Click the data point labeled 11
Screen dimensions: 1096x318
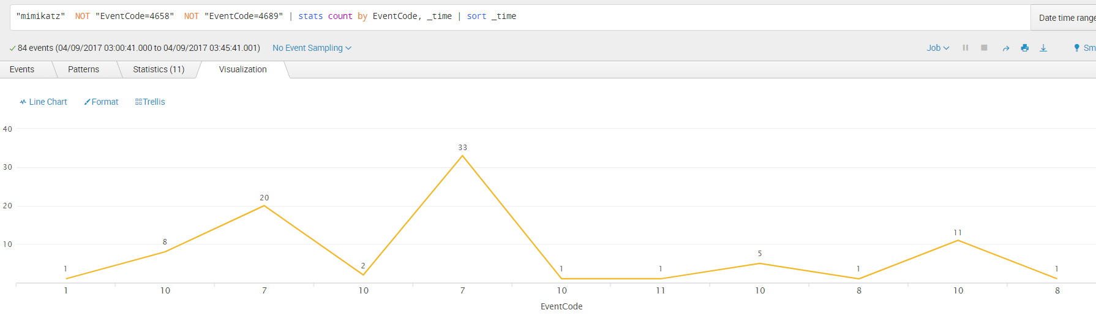[x=958, y=240]
